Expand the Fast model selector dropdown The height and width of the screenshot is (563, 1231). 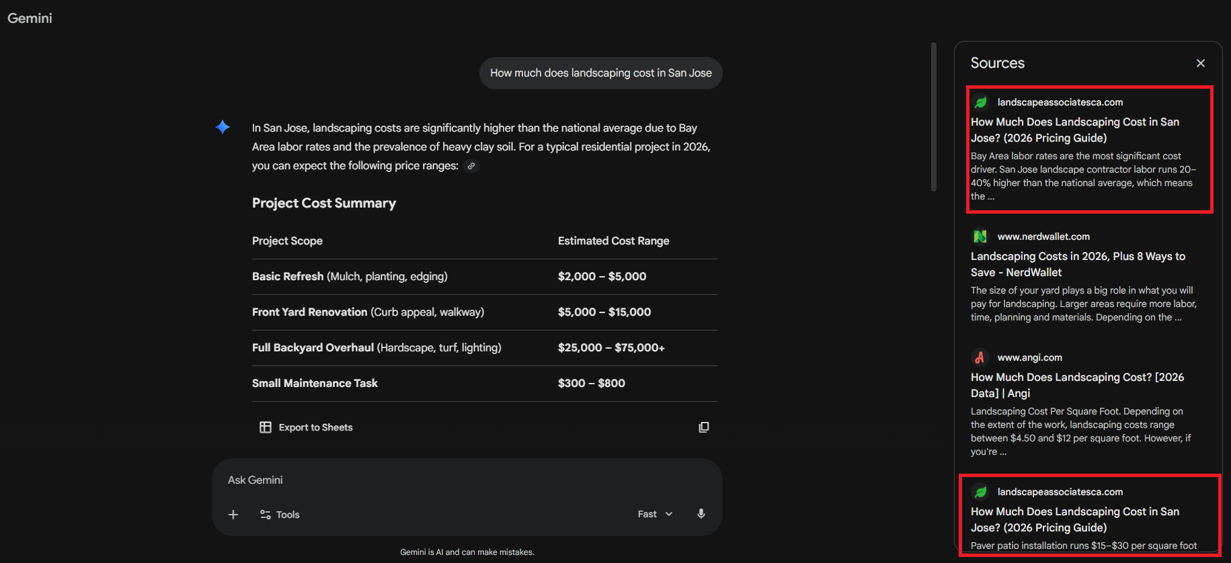[656, 514]
